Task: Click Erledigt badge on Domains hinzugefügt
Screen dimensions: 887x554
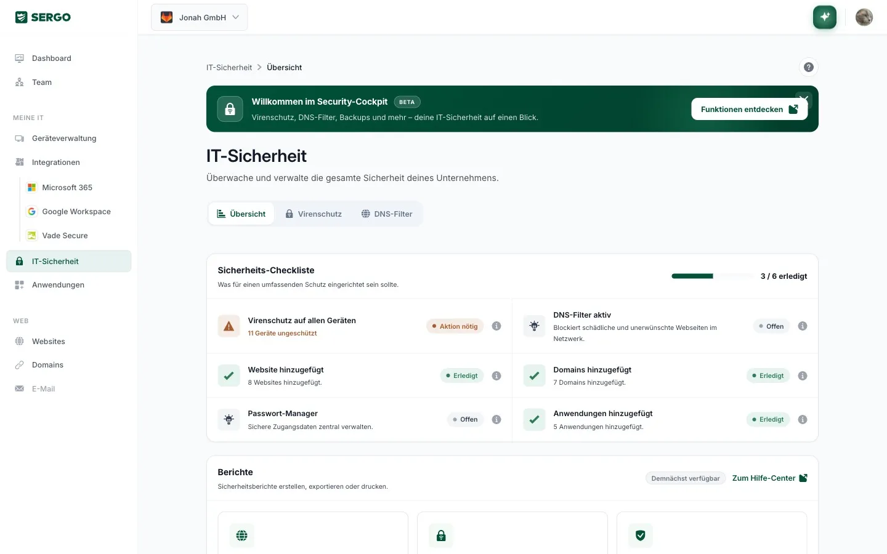Action: point(768,375)
